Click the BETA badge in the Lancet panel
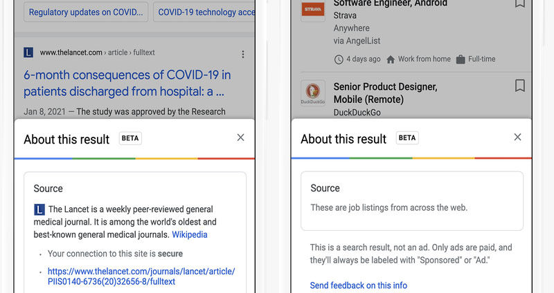The height and width of the screenshot is (293, 554). [x=130, y=138]
